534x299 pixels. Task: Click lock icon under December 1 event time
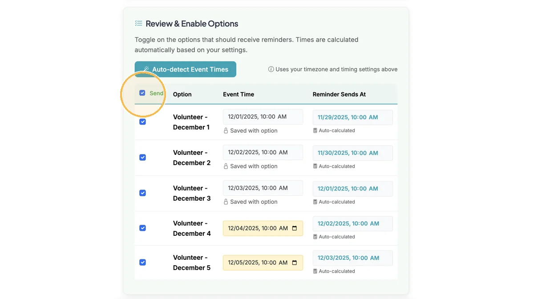[226, 131]
